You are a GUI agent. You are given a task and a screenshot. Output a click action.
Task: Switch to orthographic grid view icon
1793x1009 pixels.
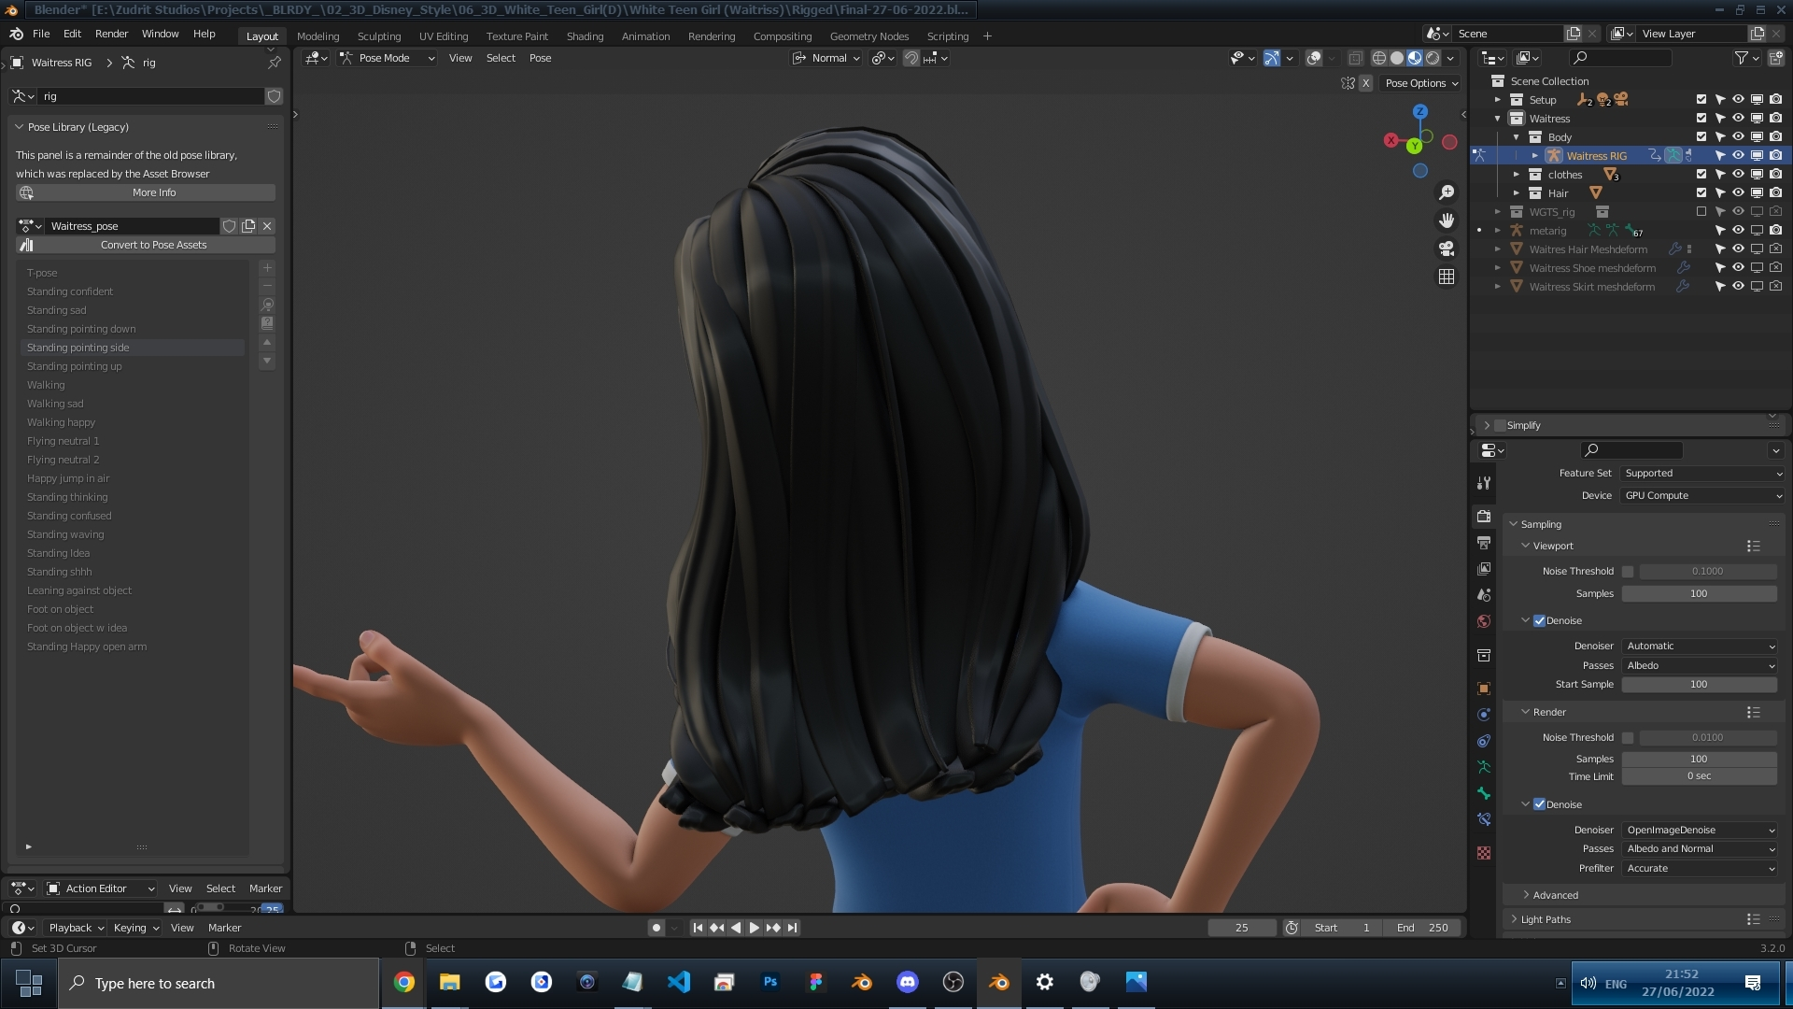point(1447,277)
